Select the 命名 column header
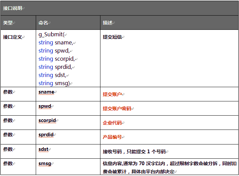The height and width of the screenshot is (176, 239). point(43,23)
